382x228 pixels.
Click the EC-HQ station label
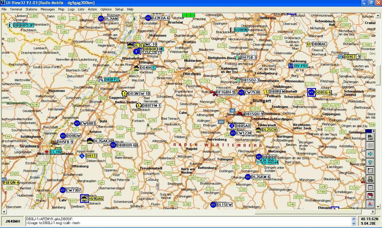(x=56, y=152)
